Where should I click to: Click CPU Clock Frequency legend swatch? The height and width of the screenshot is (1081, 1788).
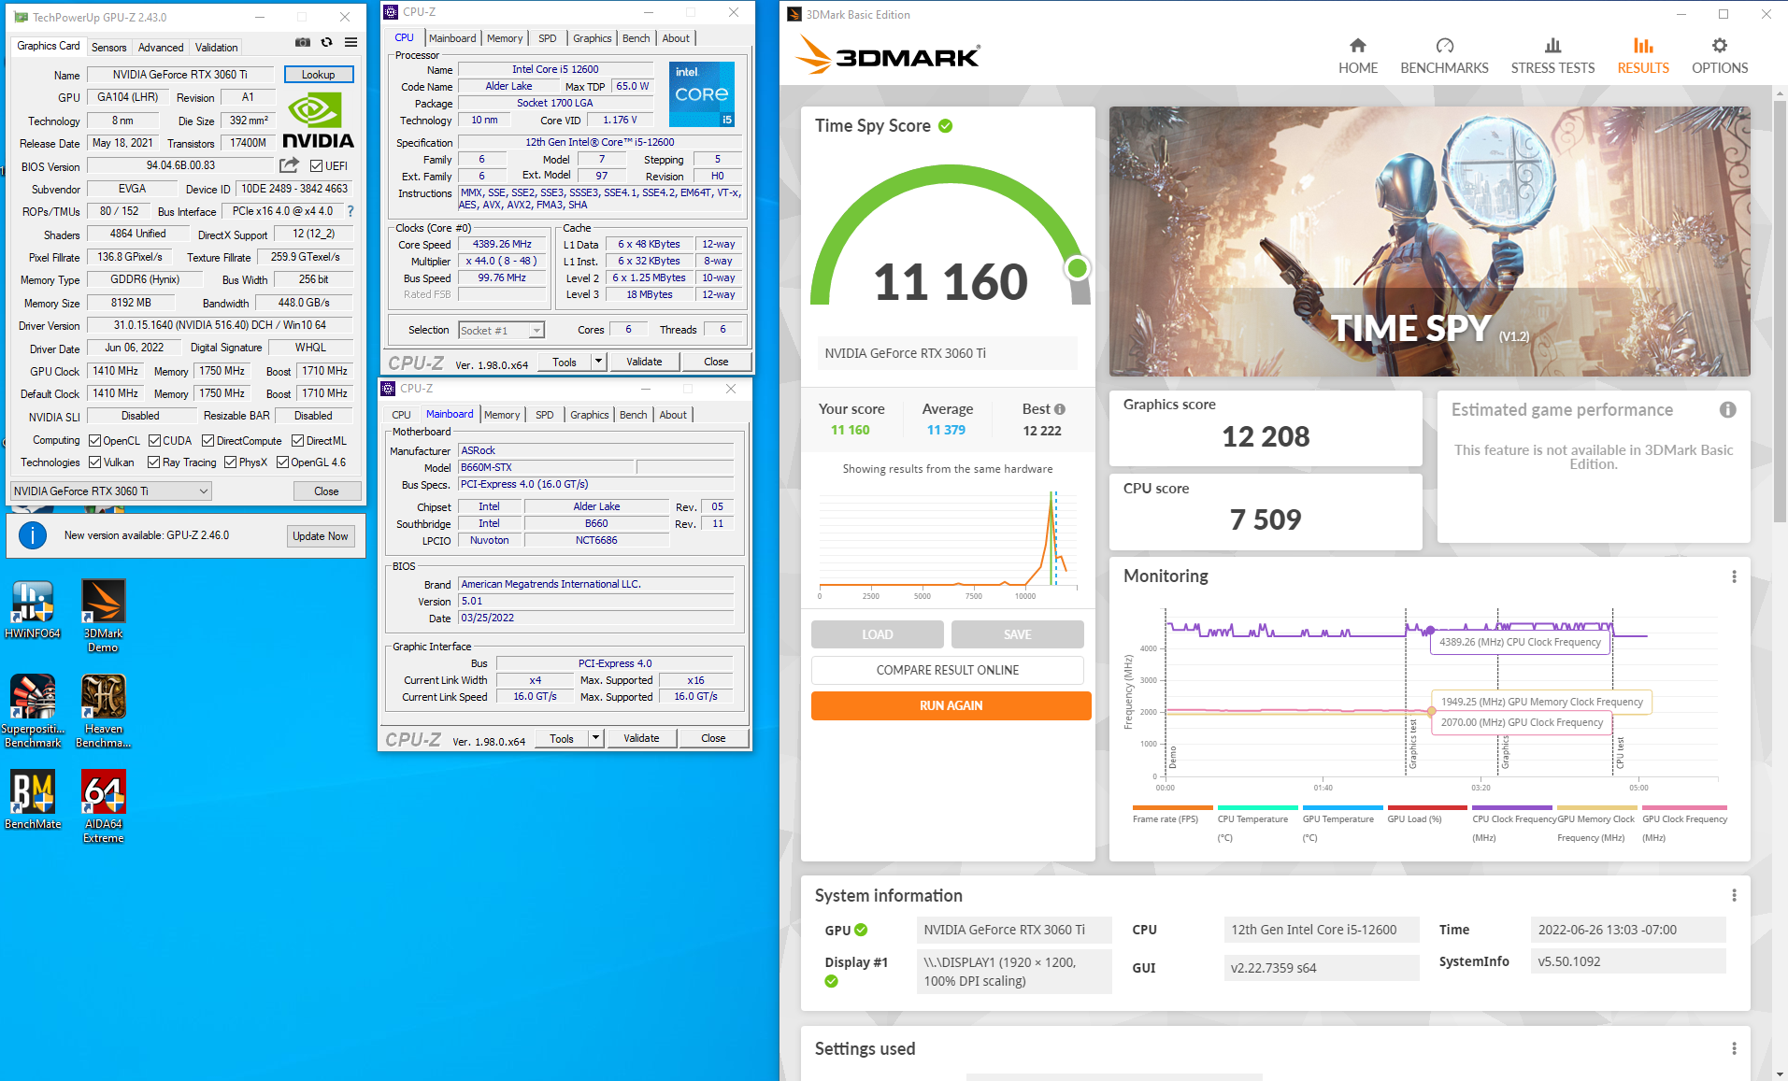click(x=1512, y=807)
